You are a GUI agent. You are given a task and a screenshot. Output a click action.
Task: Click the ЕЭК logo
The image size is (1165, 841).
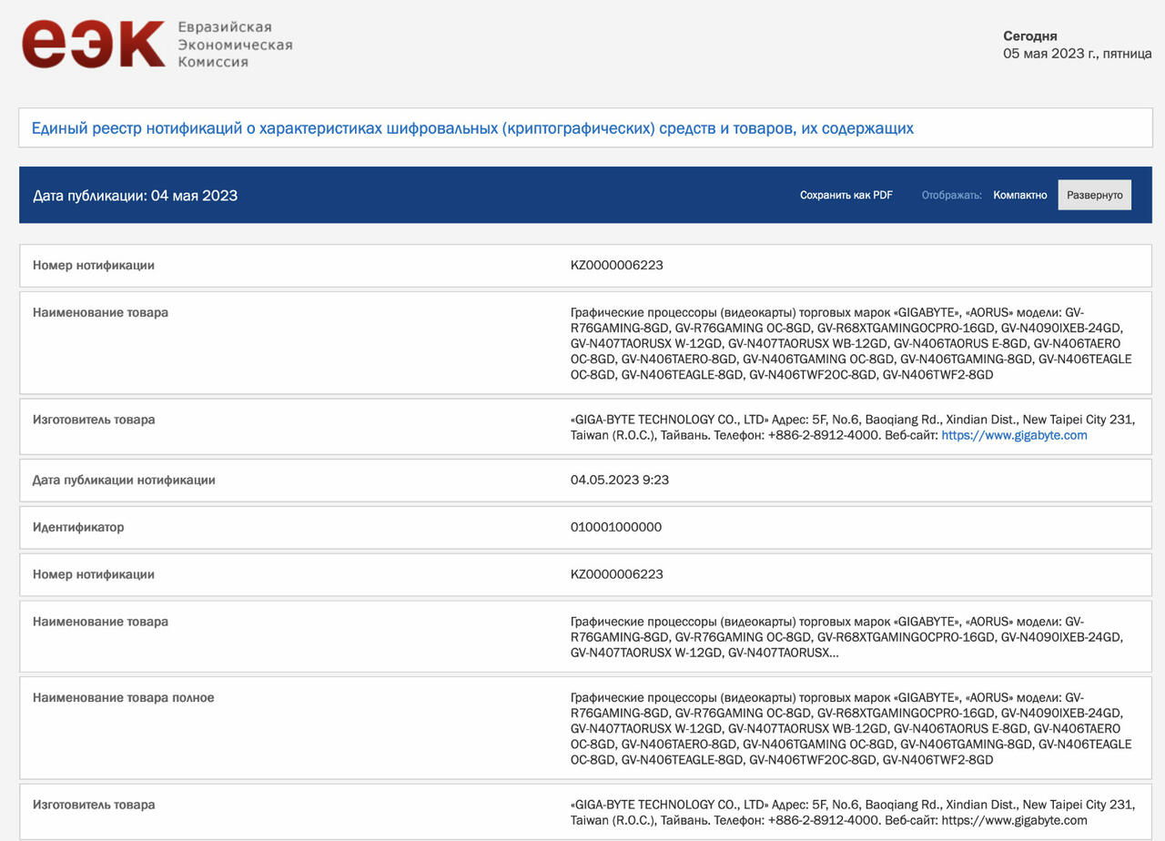[94, 45]
